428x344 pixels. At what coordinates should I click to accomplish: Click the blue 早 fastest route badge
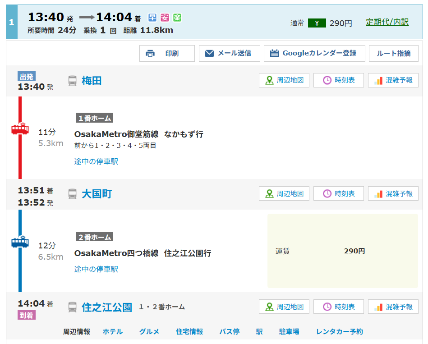152,18
